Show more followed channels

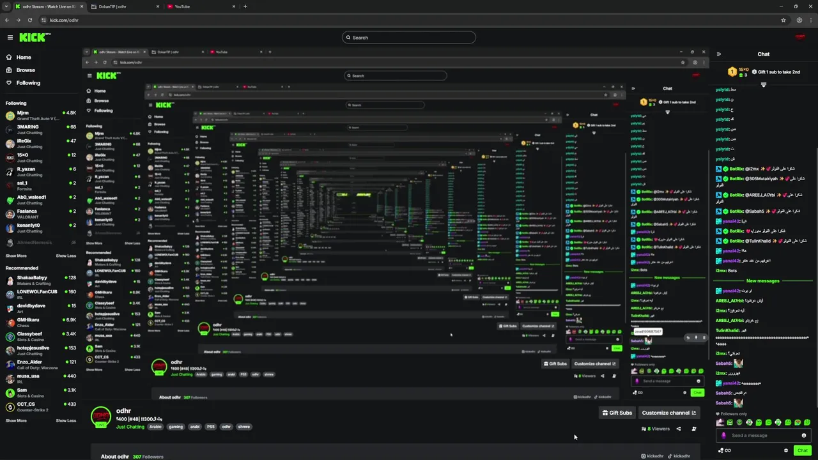(16, 256)
